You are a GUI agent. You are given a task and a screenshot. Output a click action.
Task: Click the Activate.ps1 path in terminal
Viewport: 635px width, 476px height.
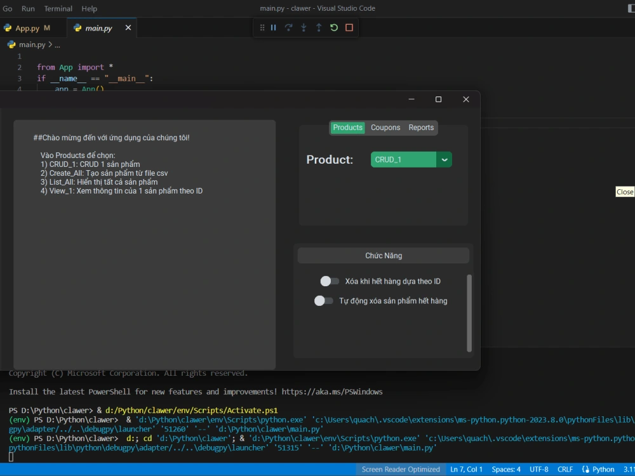point(192,411)
